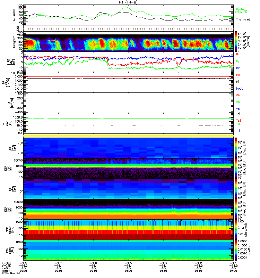Click inside the FBK scm spectrogram panel

click(128, 250)
